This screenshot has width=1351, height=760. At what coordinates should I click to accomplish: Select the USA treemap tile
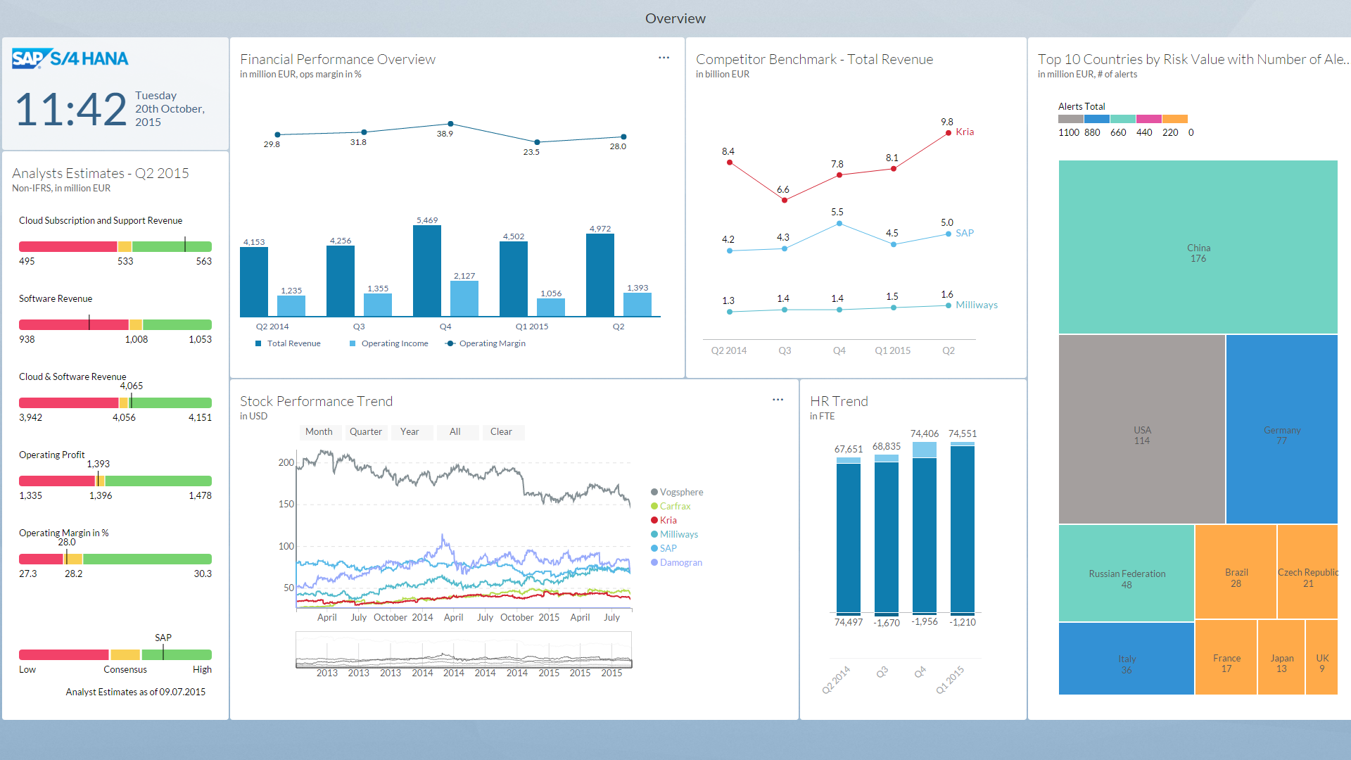click(x=1142, y=429)
